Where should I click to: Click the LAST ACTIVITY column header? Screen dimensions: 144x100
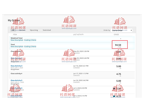click(x=78, y=34)
